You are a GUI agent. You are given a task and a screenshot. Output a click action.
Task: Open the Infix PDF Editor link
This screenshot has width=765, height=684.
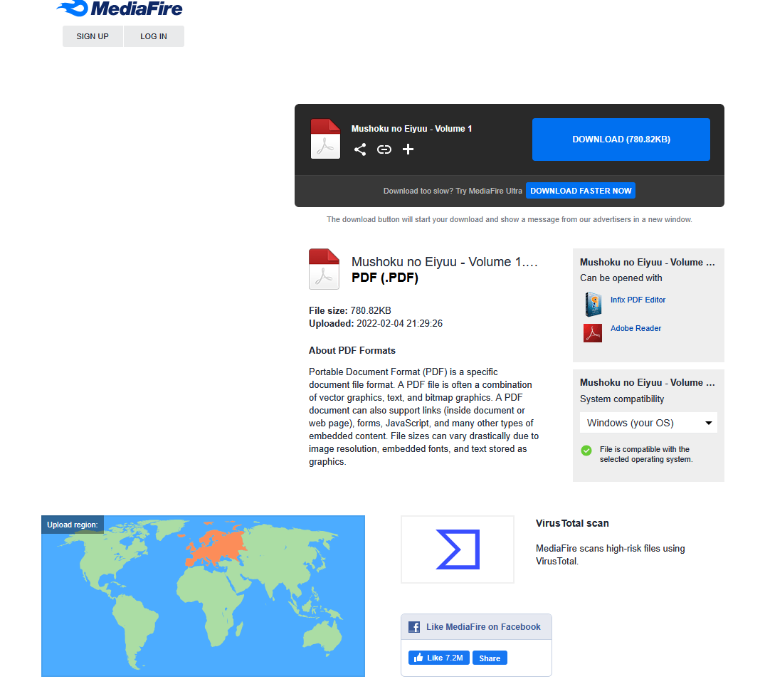point(638,300)
